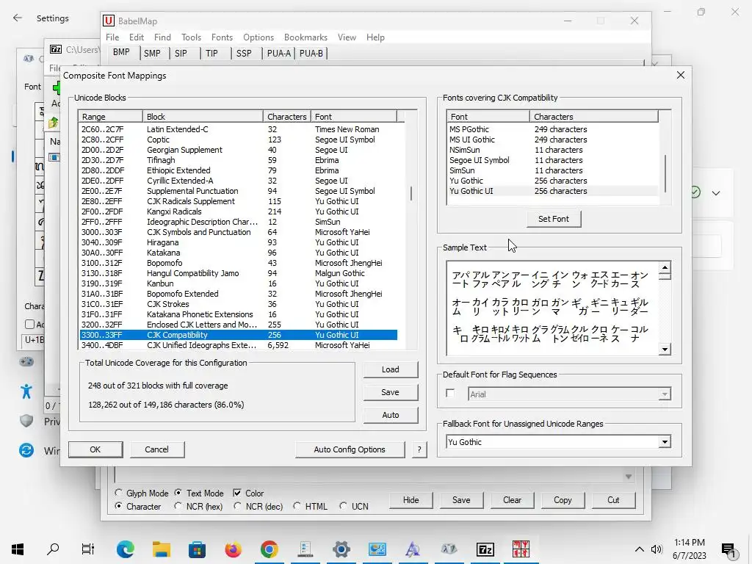Open taskbar Search magnifier
The width and height of the screenshot is (752, 564).
coord(53,549)
